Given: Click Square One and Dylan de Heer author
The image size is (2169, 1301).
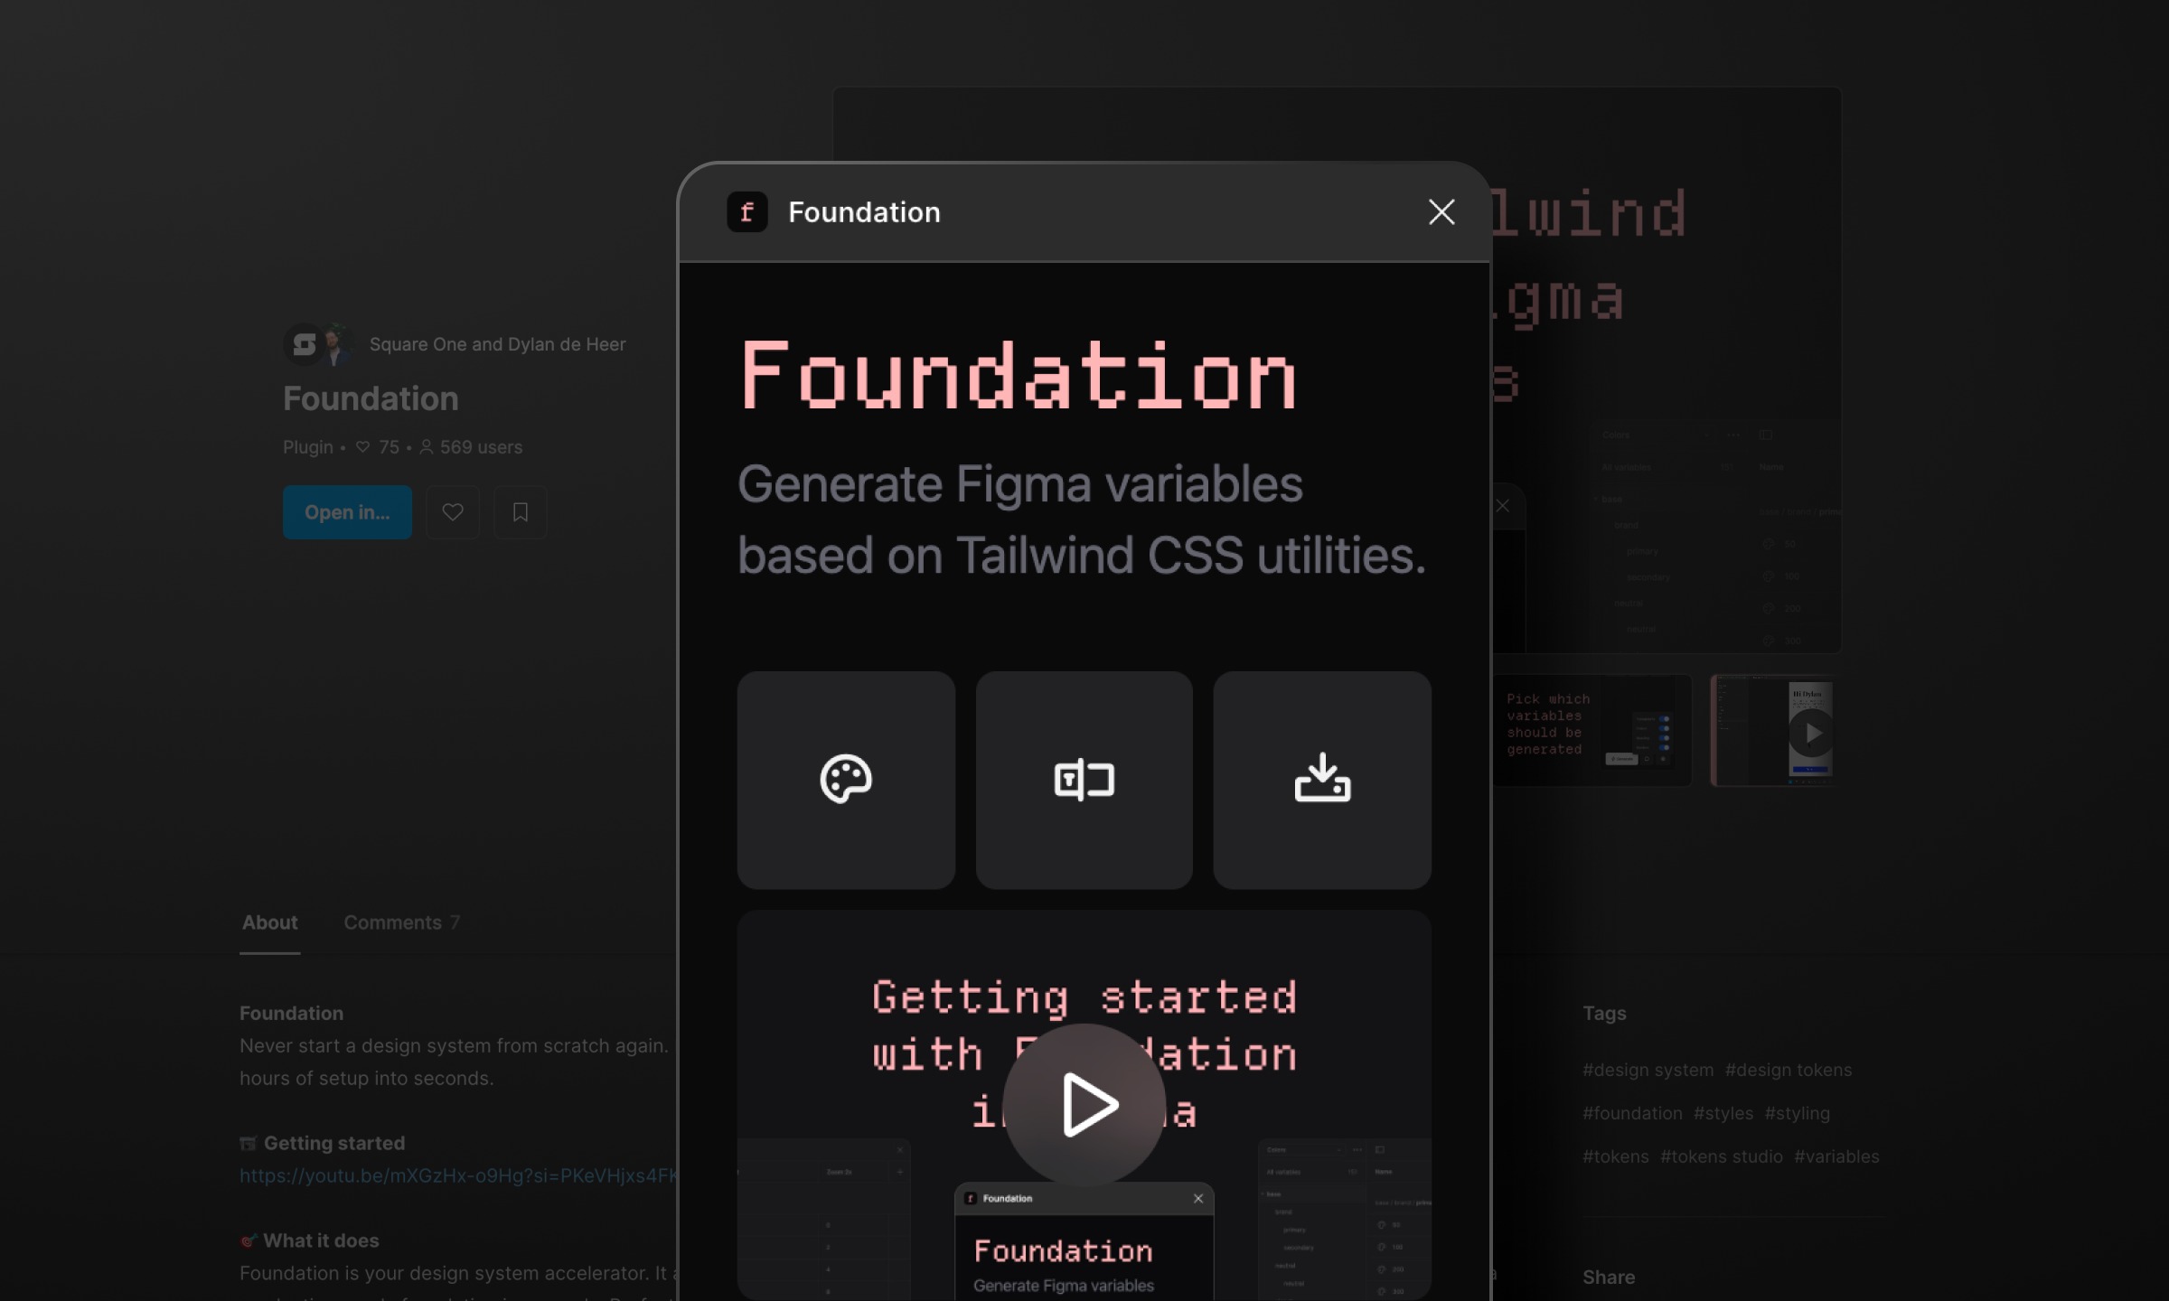Looking at the screenshot, I should click(497, 344).
